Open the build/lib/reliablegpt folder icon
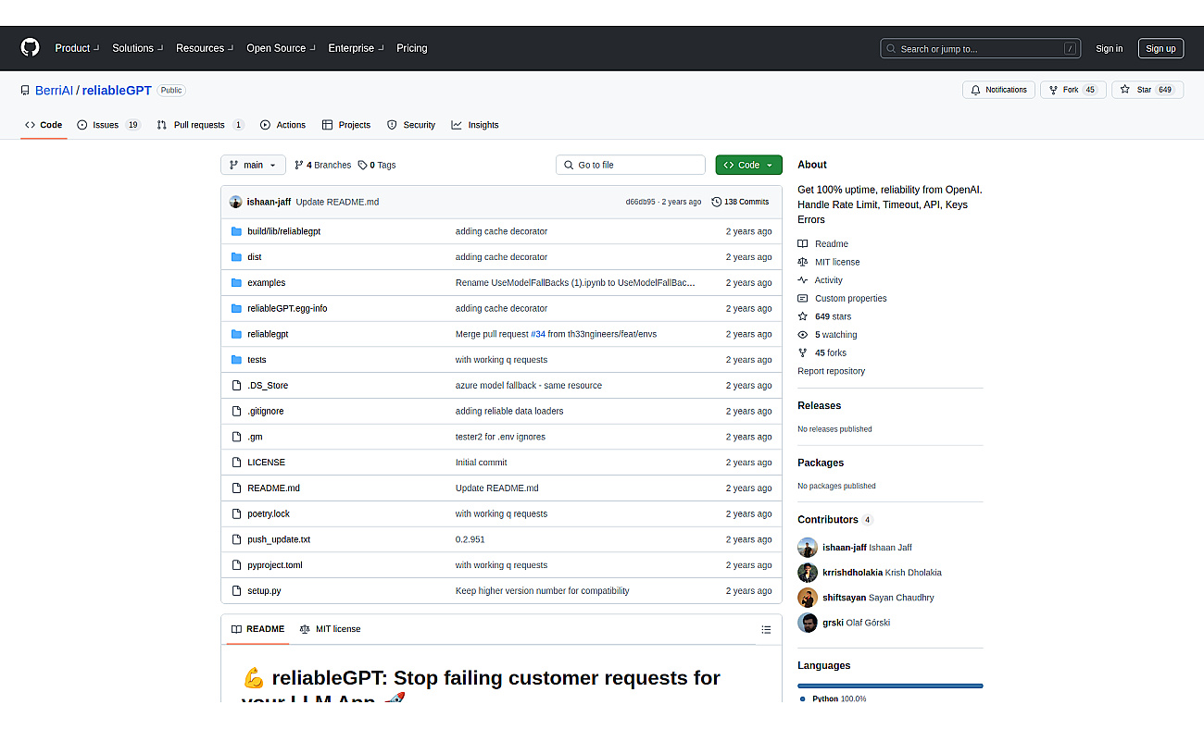This screenshot has height=729, width=1204. (x=236, y=231)
